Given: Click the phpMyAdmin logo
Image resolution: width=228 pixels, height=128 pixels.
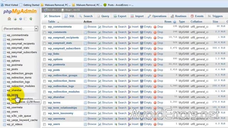Looking at the screenshot, I should (x=20, y=11).
